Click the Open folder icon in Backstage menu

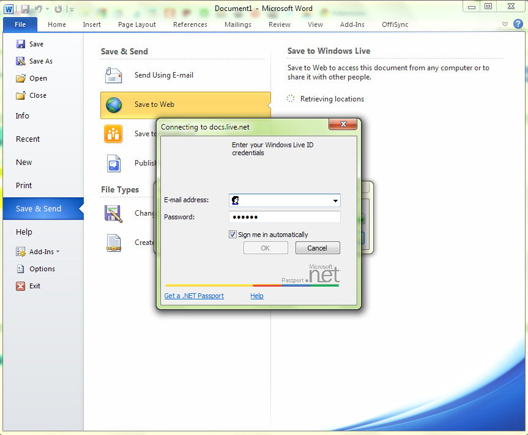click(21, 78)
